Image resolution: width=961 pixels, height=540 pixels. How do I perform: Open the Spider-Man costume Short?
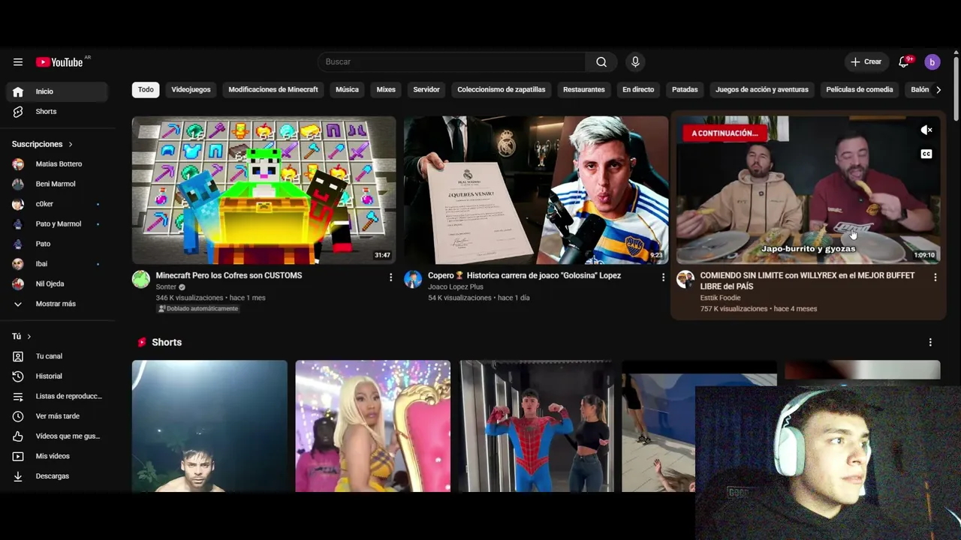pyautogui.click(x=536, y=426)
